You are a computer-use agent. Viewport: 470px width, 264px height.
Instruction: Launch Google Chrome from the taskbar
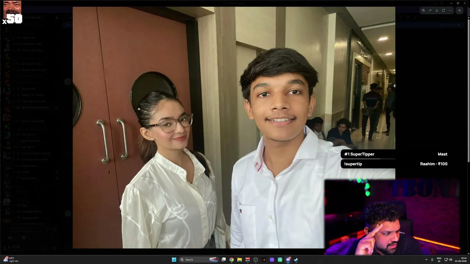231,260
